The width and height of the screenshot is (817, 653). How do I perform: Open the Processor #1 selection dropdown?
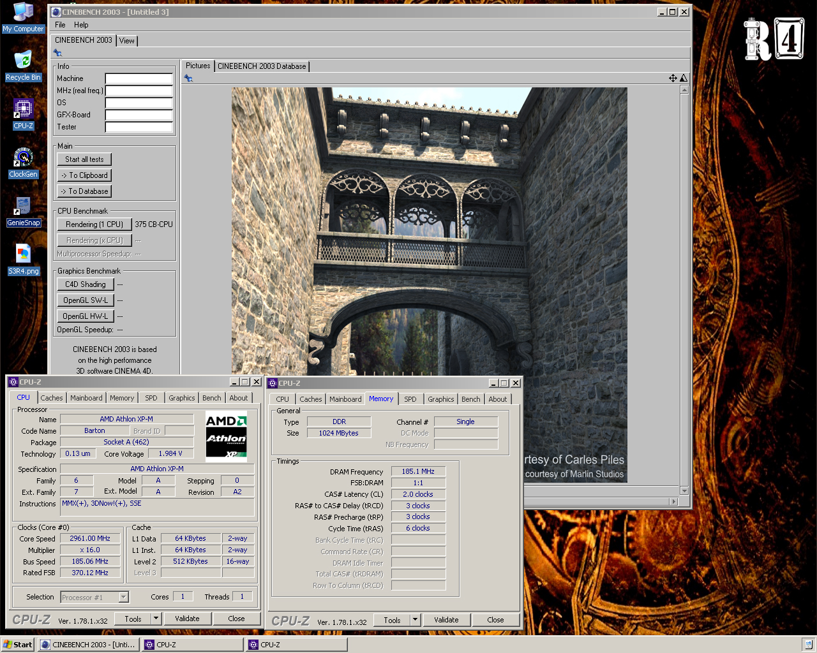[x=124, y=598]
